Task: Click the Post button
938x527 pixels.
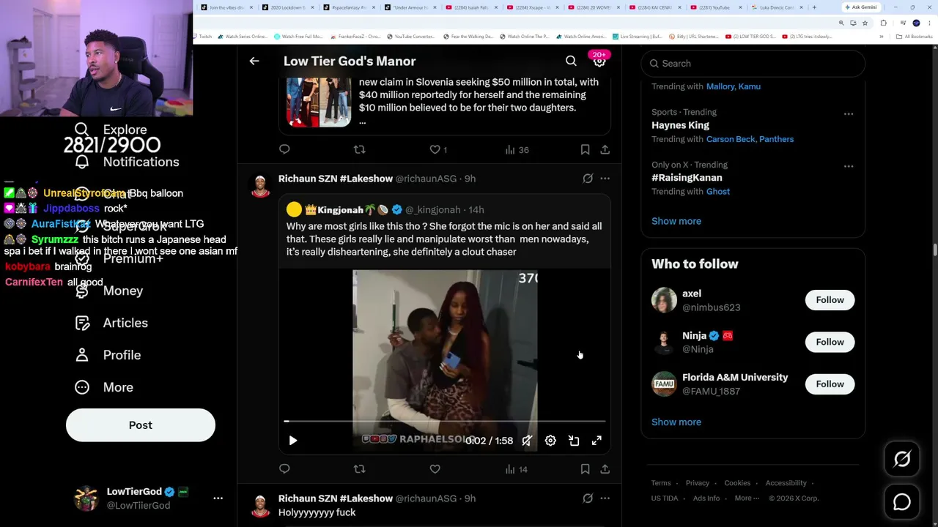Action: click(141, 425)
